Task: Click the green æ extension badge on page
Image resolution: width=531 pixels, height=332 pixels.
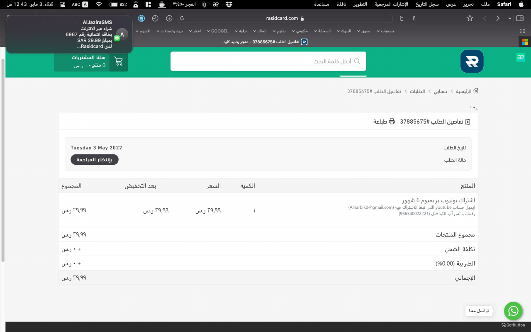Action: [521, 57]
